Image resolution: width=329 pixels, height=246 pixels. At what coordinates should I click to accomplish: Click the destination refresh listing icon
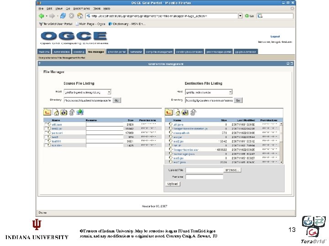[x=185, y=113]
